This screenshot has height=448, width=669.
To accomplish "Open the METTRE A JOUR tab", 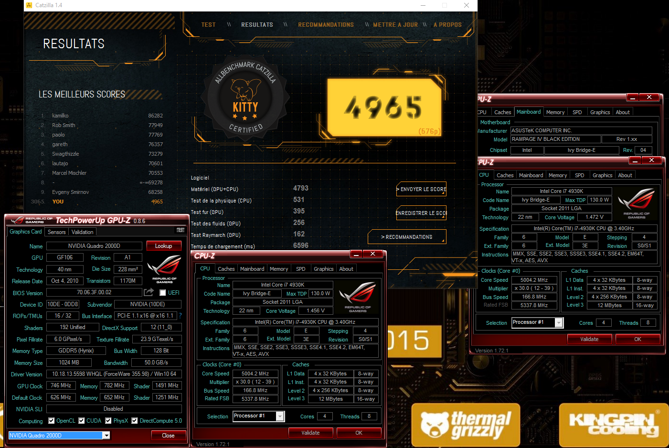I will coord(395,25).
